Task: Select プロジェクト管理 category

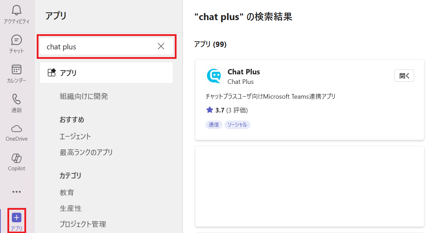Action: click(83, 224)
